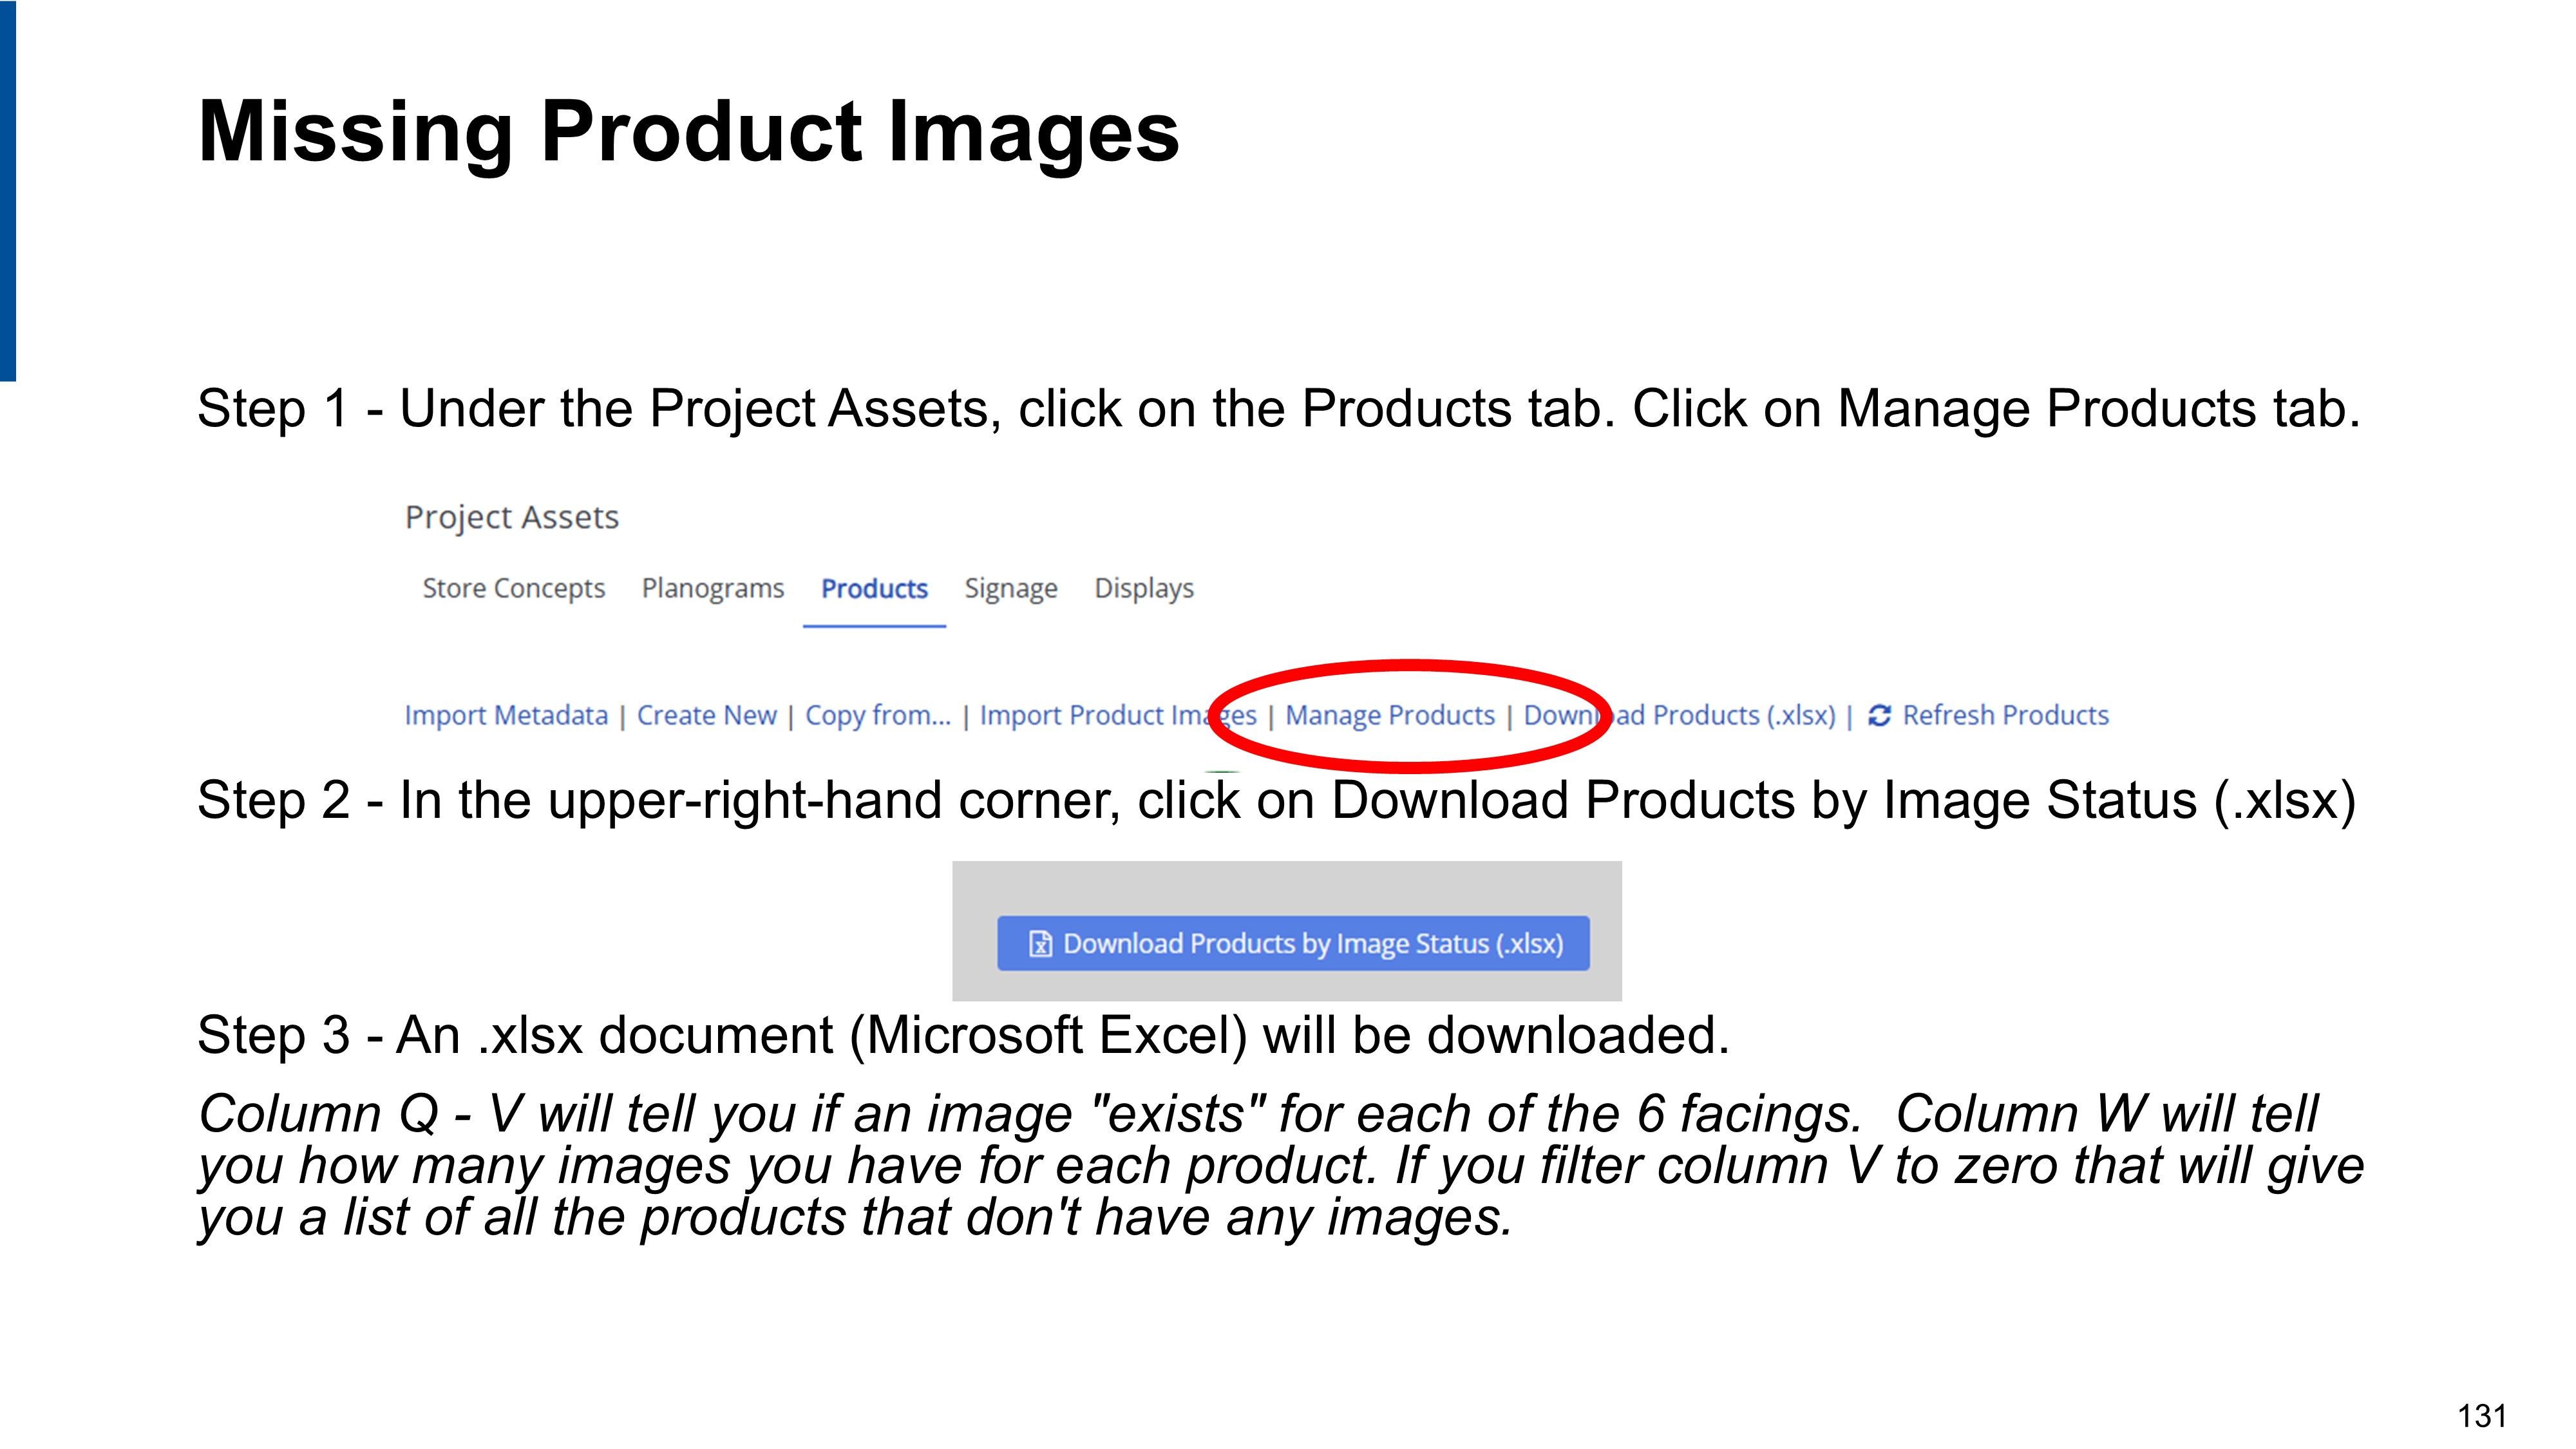Click the Import Metadata link

pos(506,716)
